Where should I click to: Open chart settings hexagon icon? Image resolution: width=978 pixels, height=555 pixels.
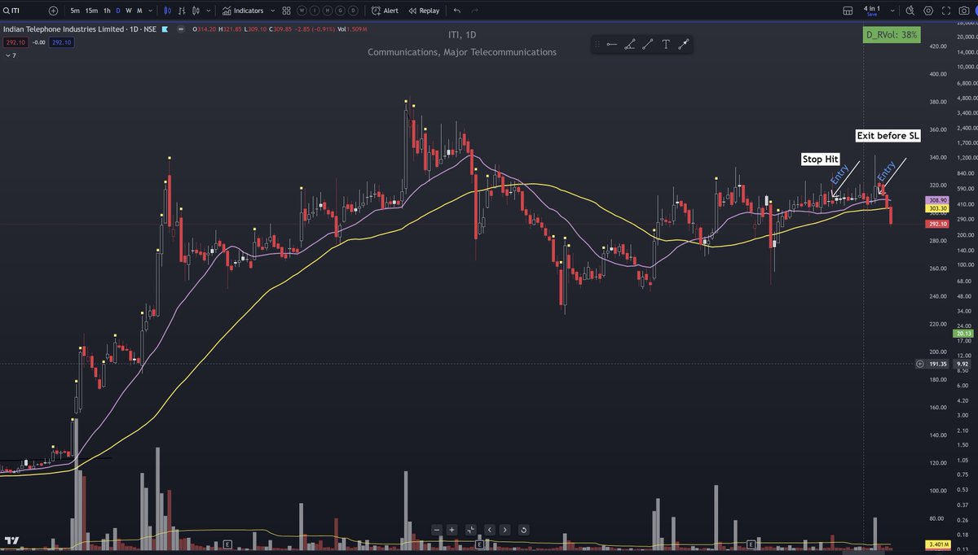[929, 11]
